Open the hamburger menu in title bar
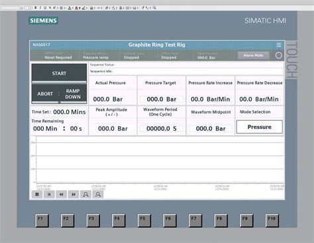This screenshot has height=243, width=314. (x=279, y=45)
